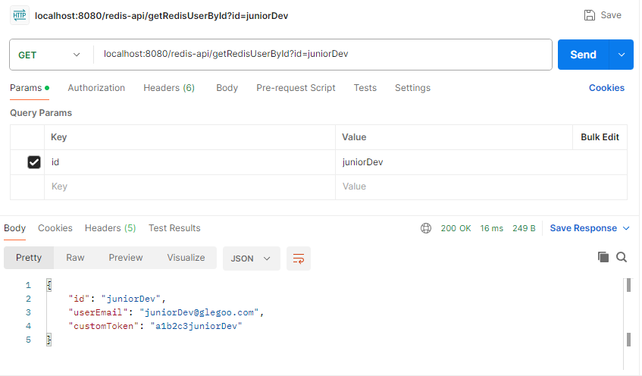The height and width of the screenshot is (376, 642).
Task: View the Test Results tab
Action: tap(174, 228)
